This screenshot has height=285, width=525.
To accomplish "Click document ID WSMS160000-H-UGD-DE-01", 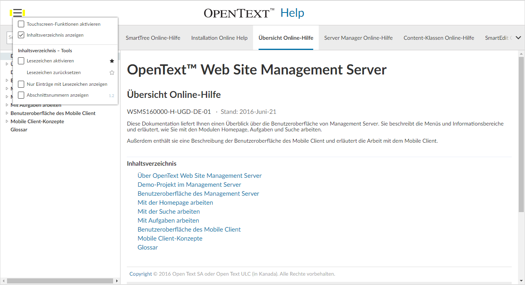I will [169, 112].
